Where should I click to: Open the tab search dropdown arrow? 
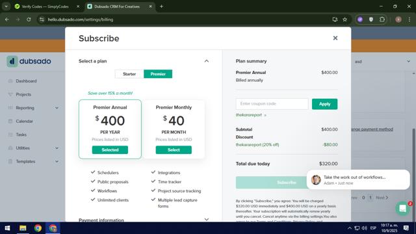point(6,6)
